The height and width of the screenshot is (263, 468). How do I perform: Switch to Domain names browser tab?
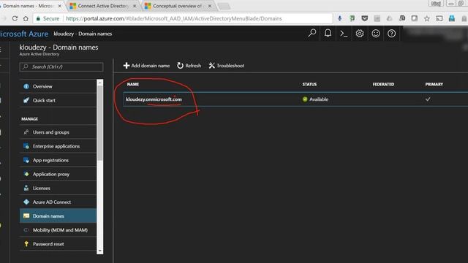pos(30,6)
